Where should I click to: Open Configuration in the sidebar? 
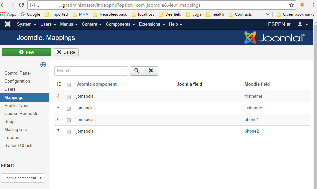point(17,81)
